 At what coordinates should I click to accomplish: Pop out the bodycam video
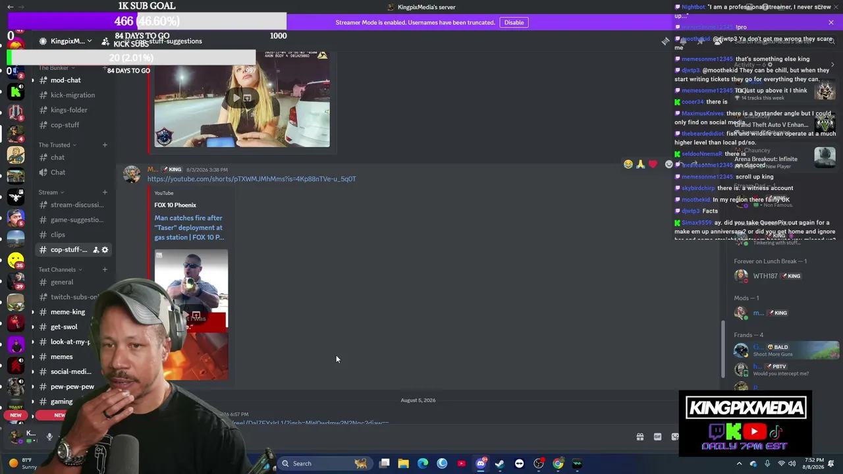(247, 98)
